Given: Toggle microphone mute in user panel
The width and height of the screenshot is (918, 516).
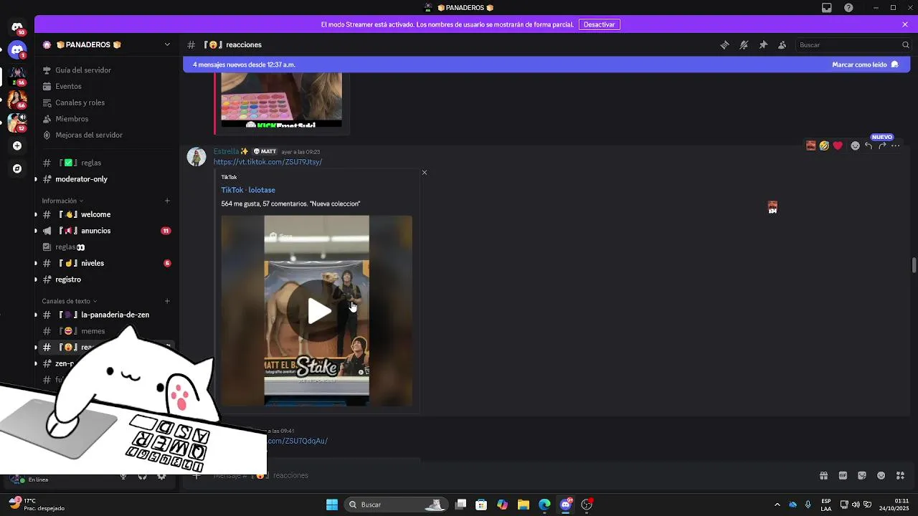Looking at the screenshot, I should point(123,476).
